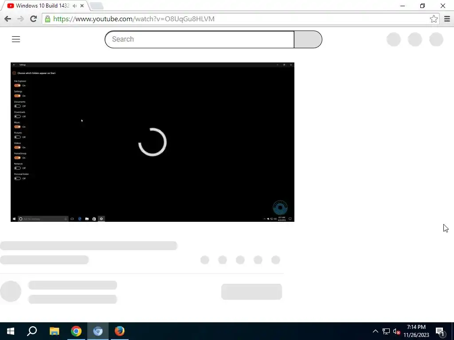Click the Edge icon in the video's taskbar

coord(80,219)
